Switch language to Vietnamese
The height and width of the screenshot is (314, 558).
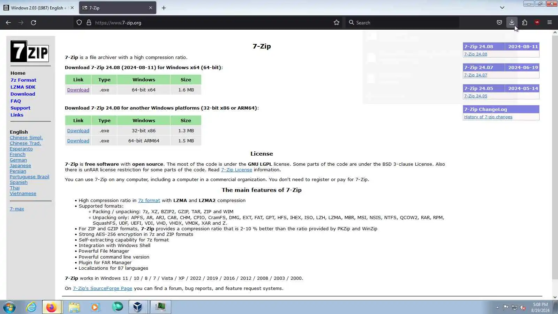(x=23, y=193)
